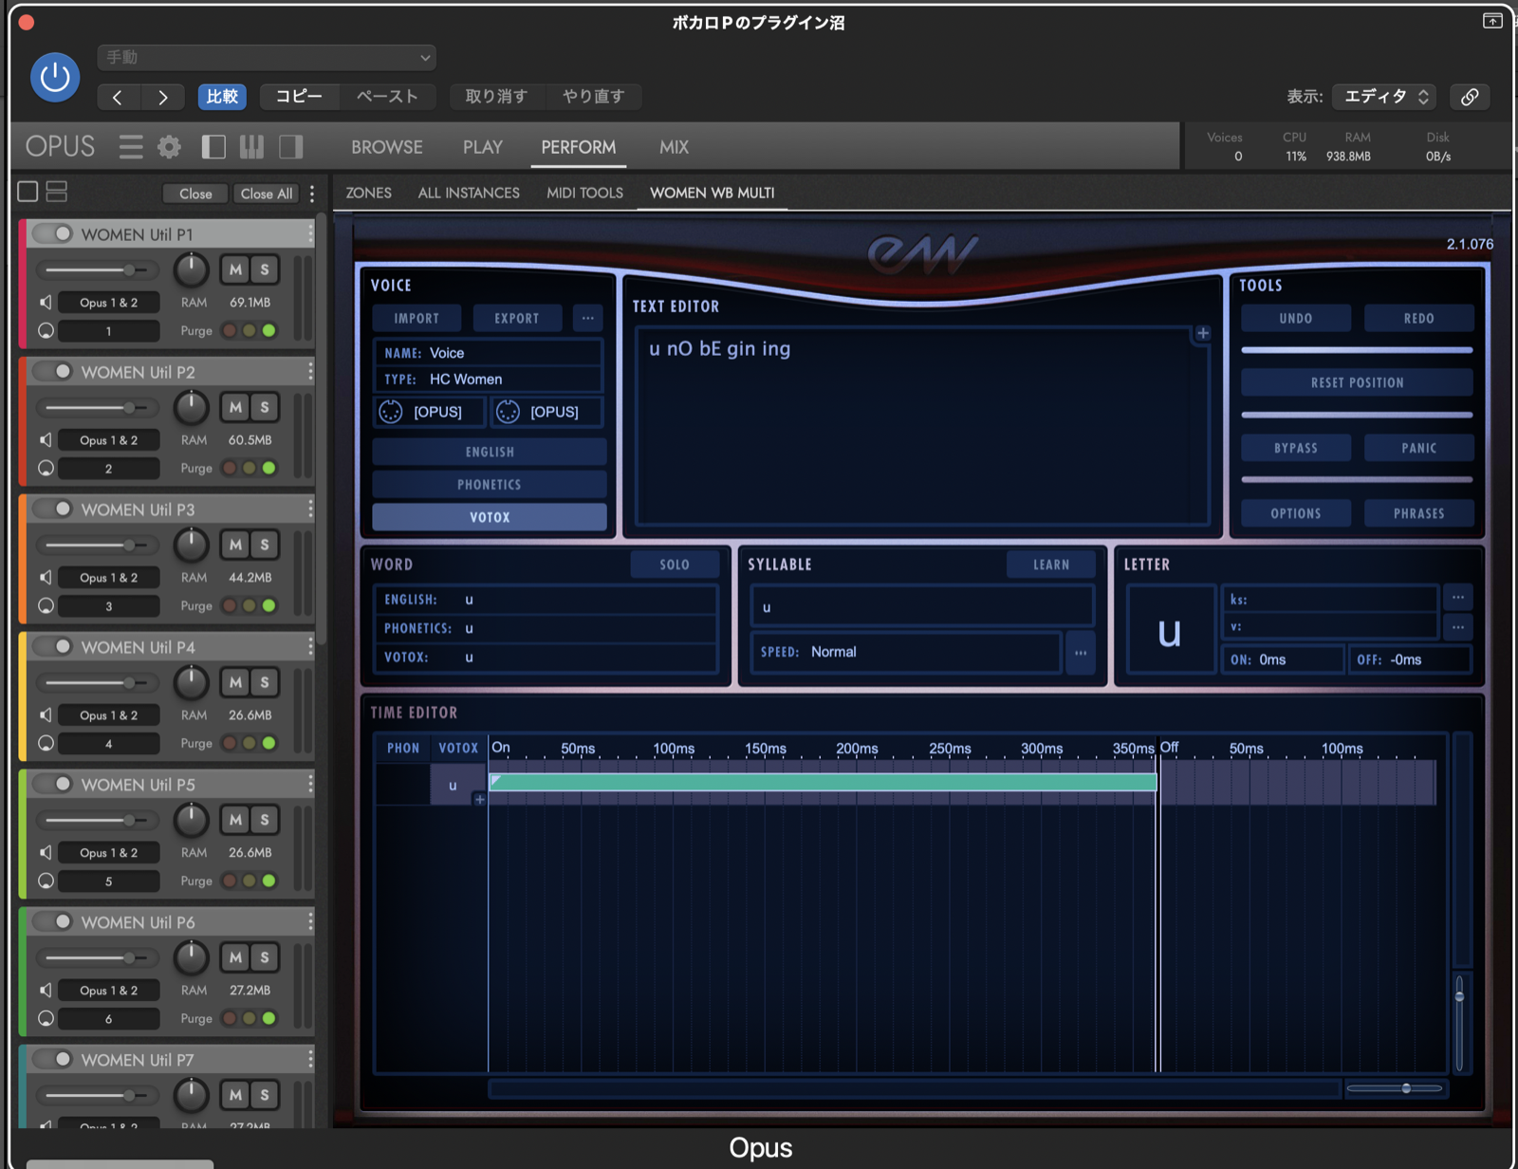Go to next preset arrow
Image resolution: width=1518 pixels, height=1169 pixels.
coord(163,97)
